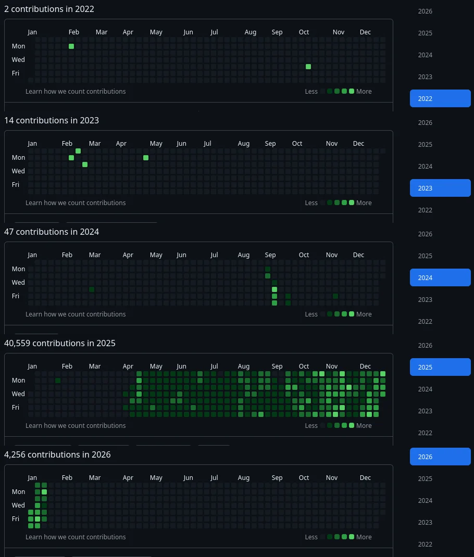The image size is (474, 557).
Task: Select 2024 in year list beside 2023 graph
Action: point(425,166)
